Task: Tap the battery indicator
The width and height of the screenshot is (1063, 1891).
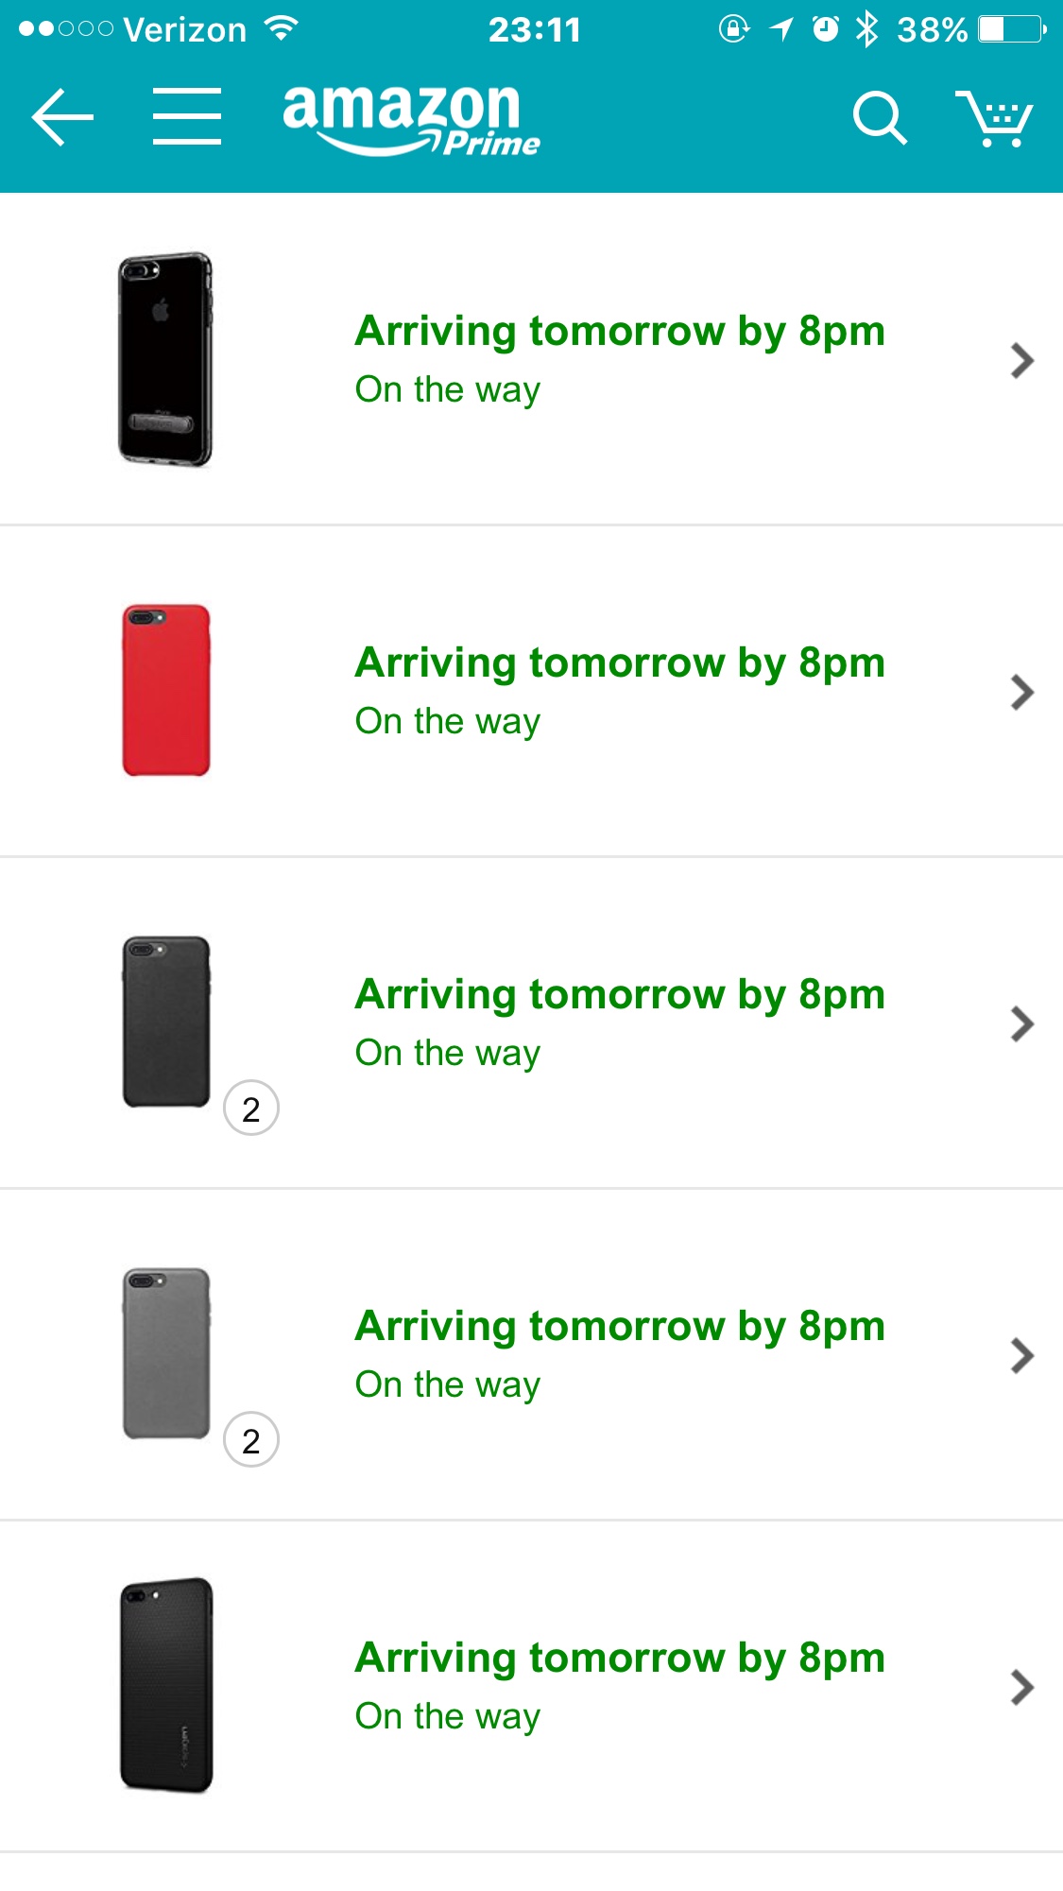Action: (1012, 29)
